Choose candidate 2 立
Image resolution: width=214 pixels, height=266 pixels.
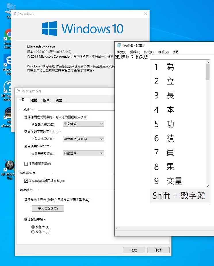(178, 81)
